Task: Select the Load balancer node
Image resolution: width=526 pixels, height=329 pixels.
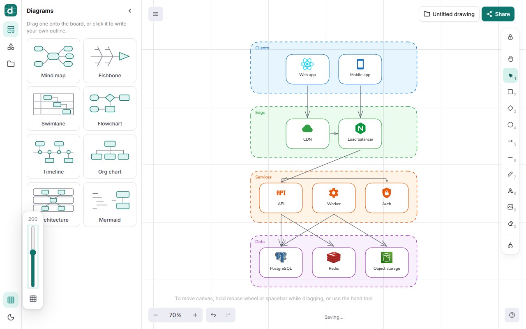Action: pos(360,134)
